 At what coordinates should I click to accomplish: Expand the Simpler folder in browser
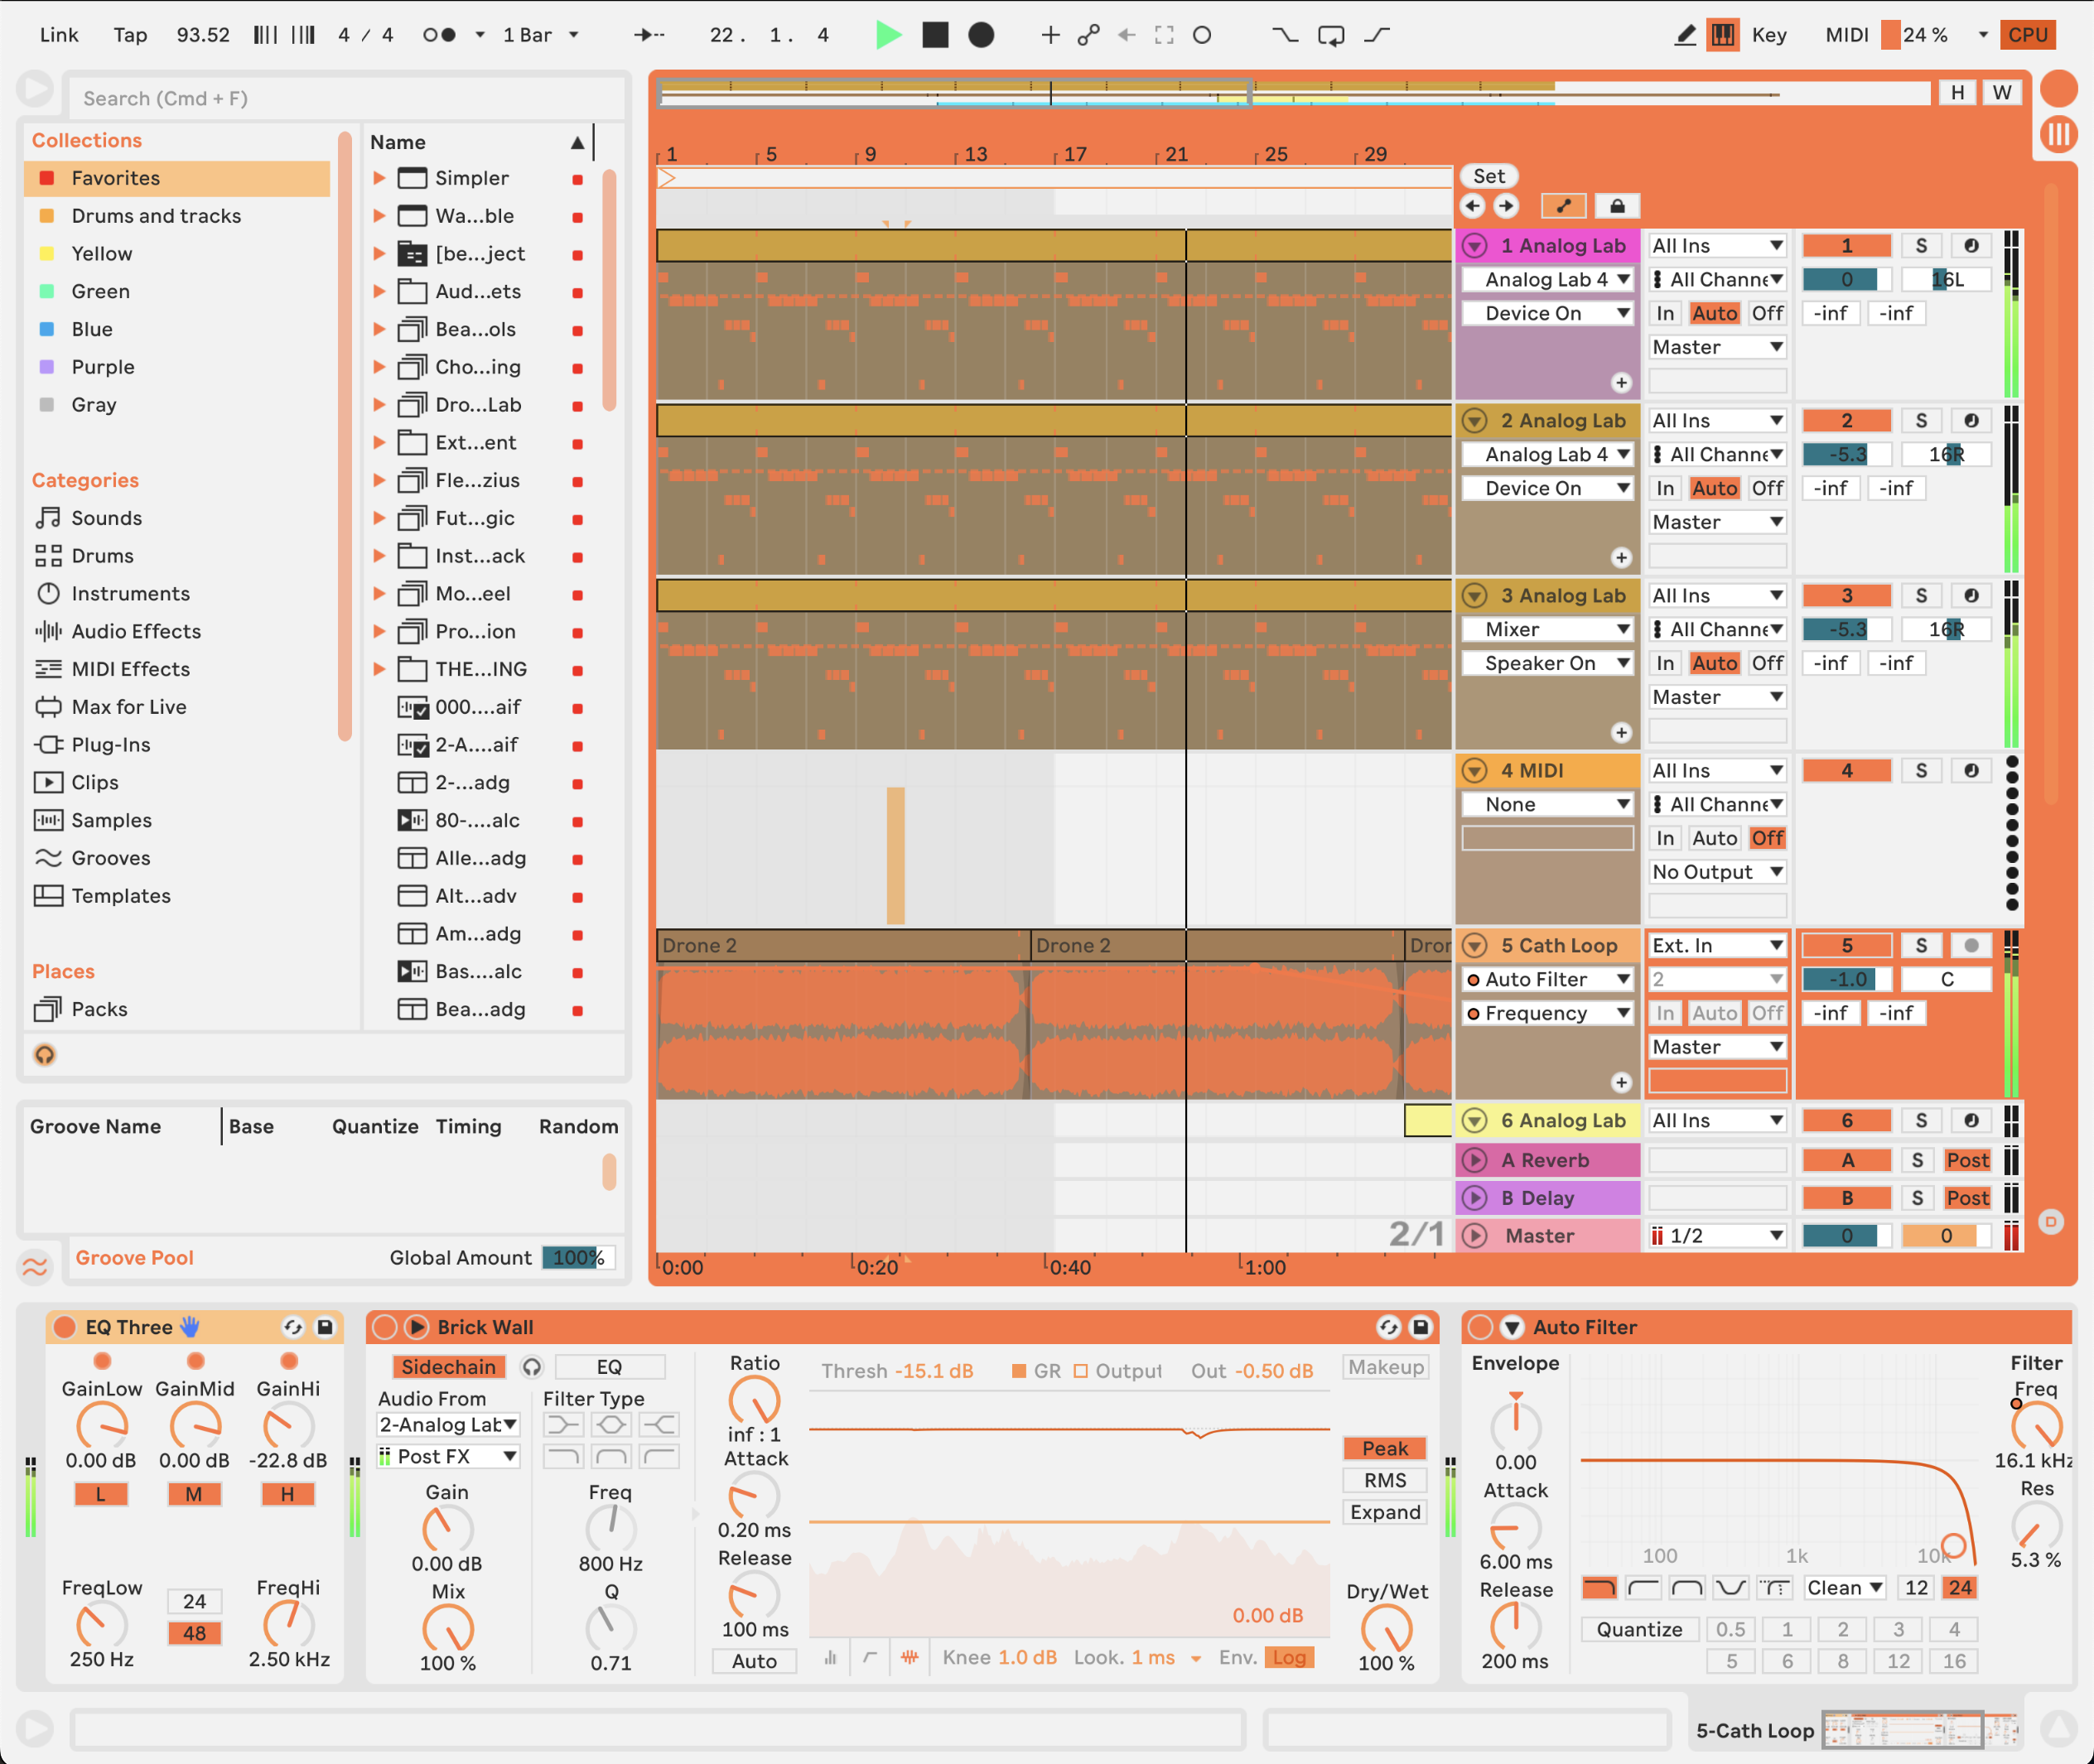[379, 178]
